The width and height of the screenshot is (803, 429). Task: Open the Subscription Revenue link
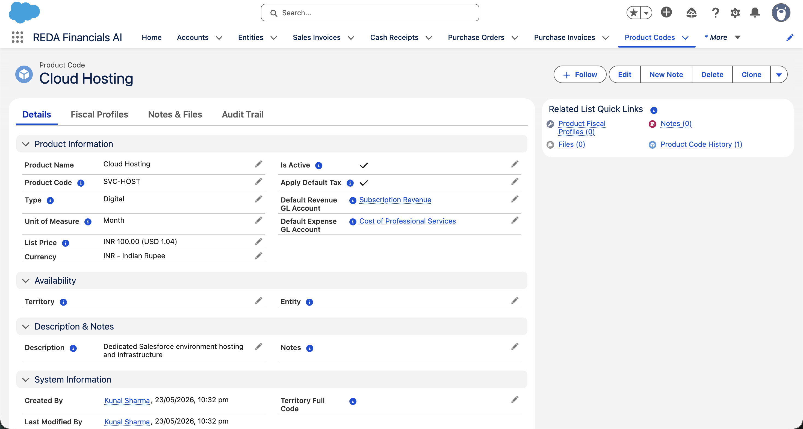(x=395, y=199)
